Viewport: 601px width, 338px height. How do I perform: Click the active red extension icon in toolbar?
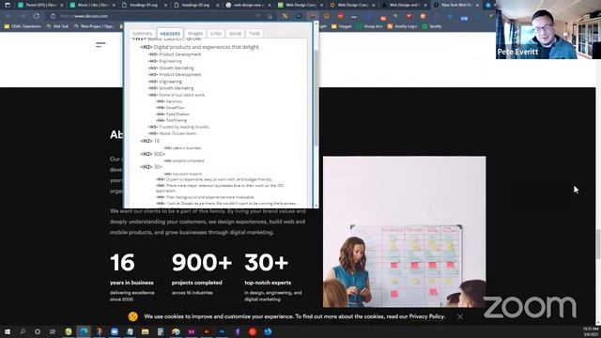click(x=313, y=16)
